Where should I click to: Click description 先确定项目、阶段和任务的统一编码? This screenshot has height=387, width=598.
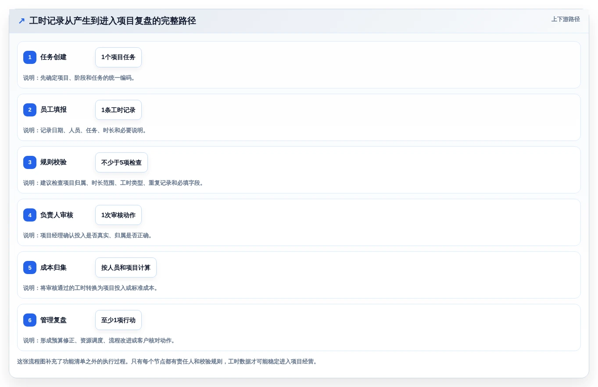pyautogui.click(x=79, y=78)
